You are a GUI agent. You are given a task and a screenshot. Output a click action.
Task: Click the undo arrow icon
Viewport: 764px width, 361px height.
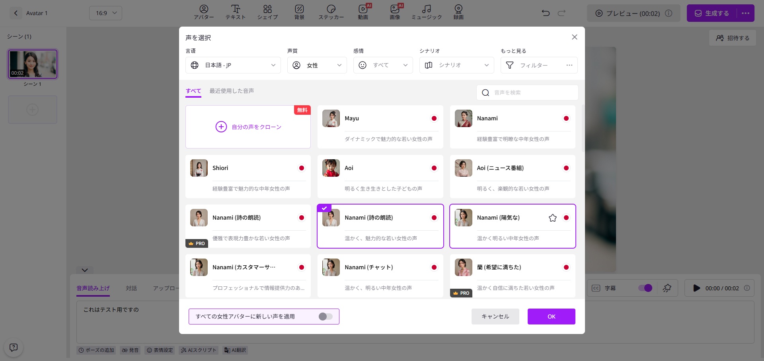546,13
